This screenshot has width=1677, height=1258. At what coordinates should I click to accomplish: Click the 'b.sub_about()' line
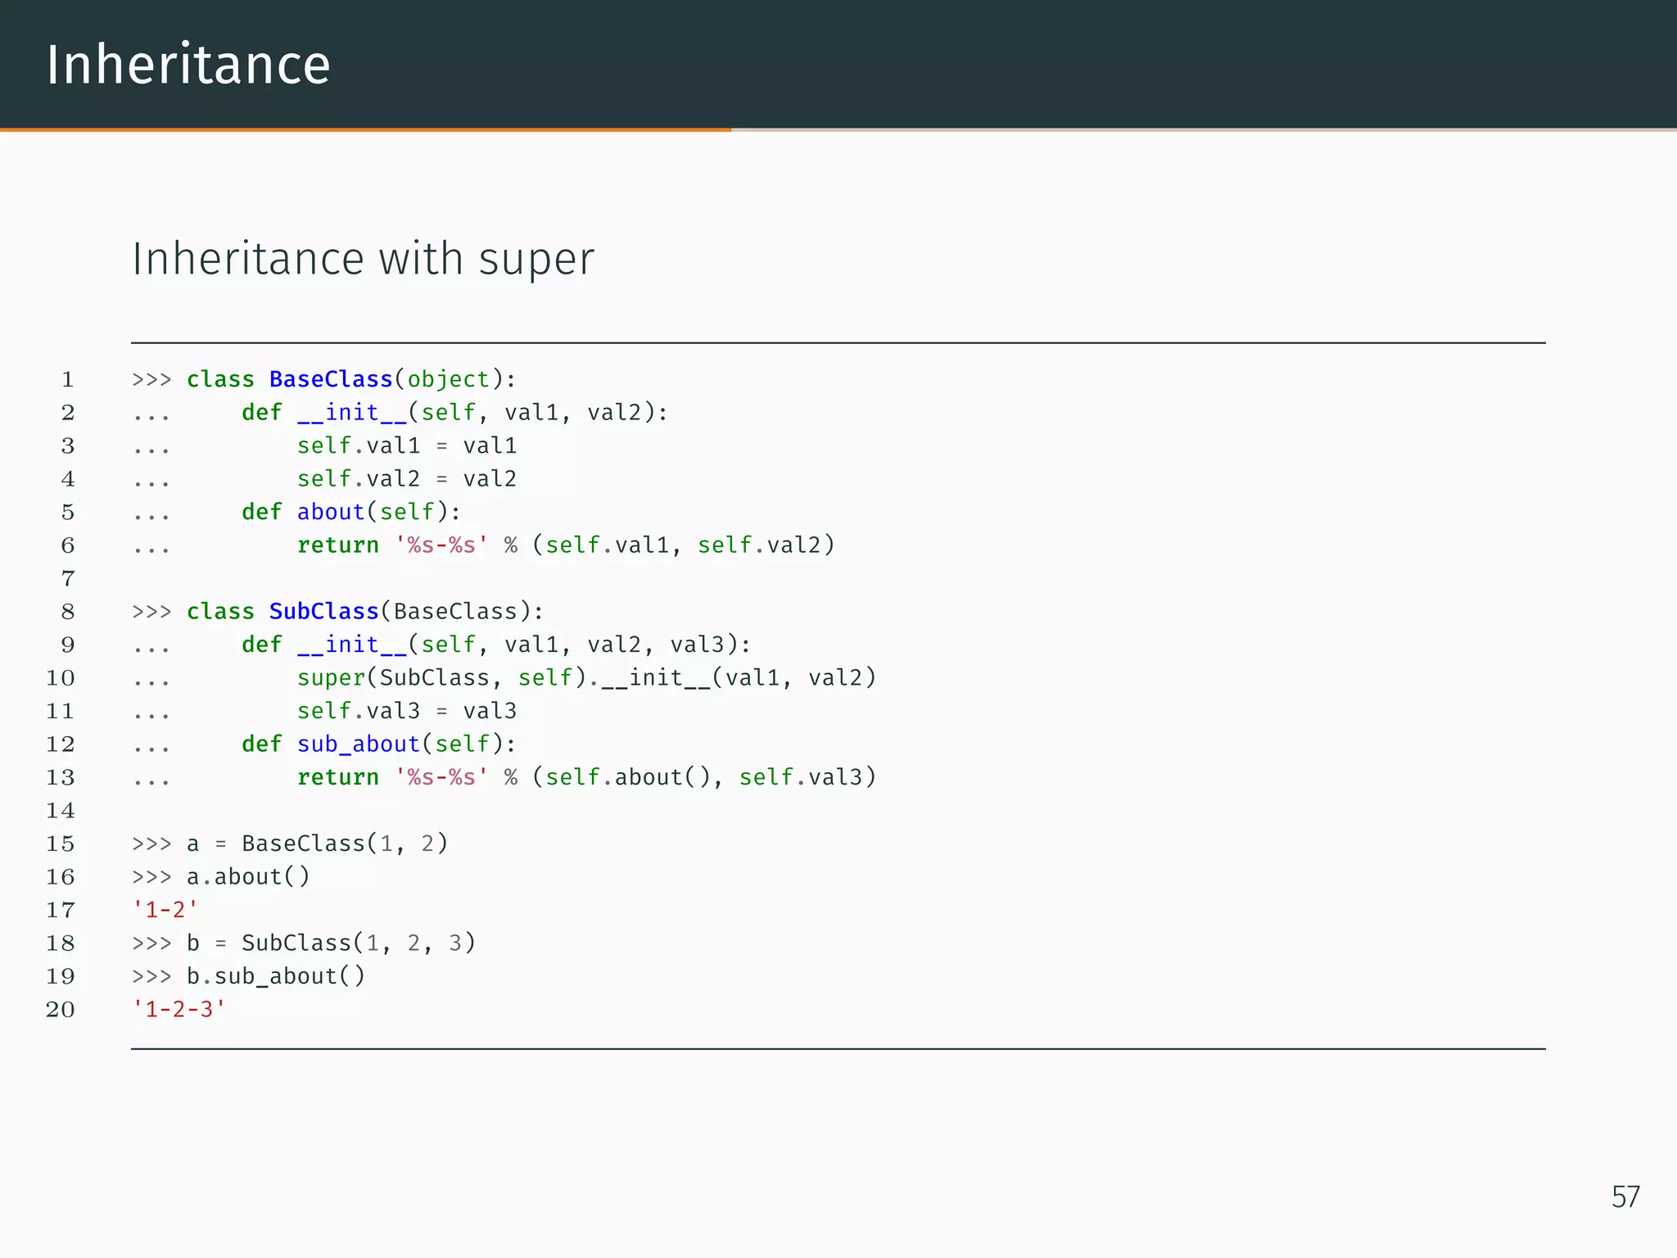[x=249, y=976]
